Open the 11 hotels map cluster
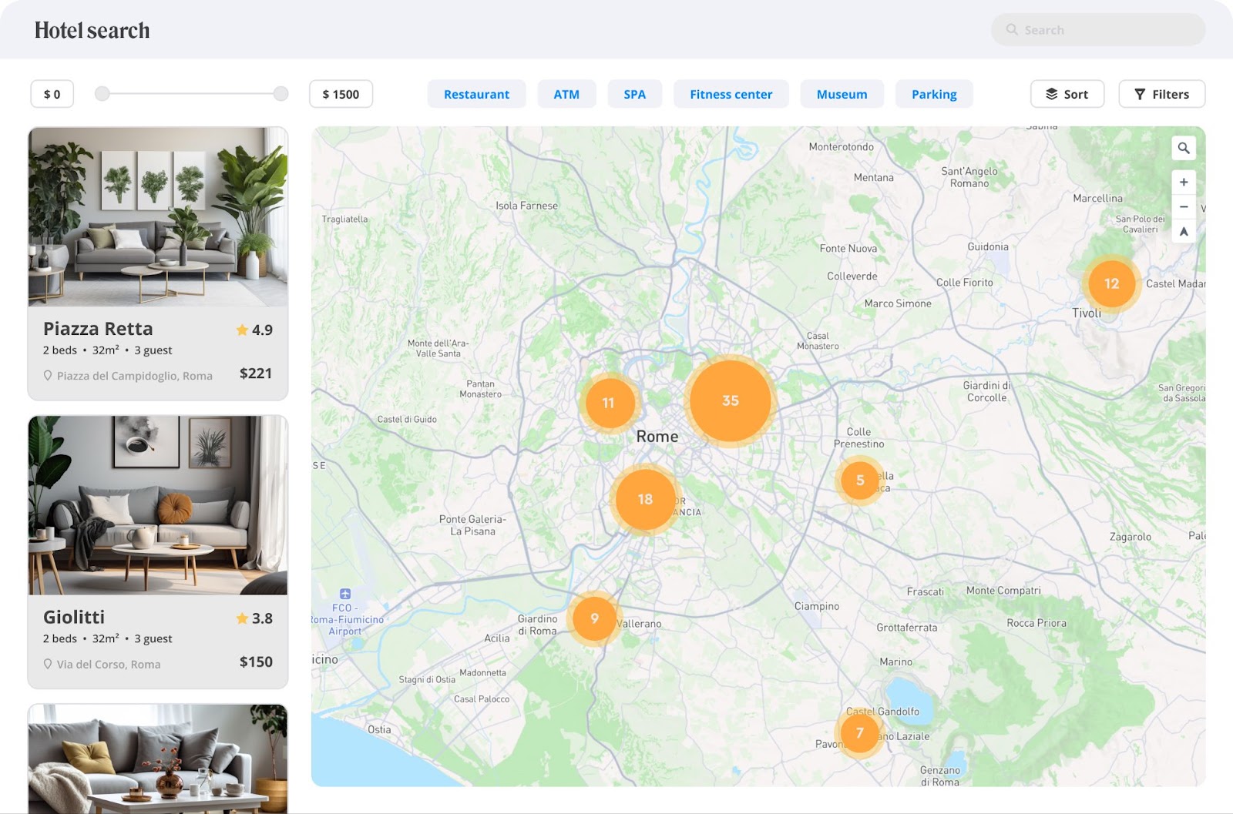Viewport: 1233px width, 814px height. 609,403
